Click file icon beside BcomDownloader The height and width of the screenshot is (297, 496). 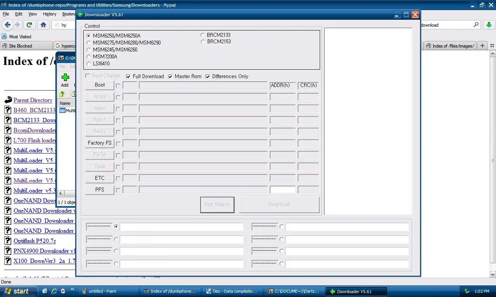[8, 130]
